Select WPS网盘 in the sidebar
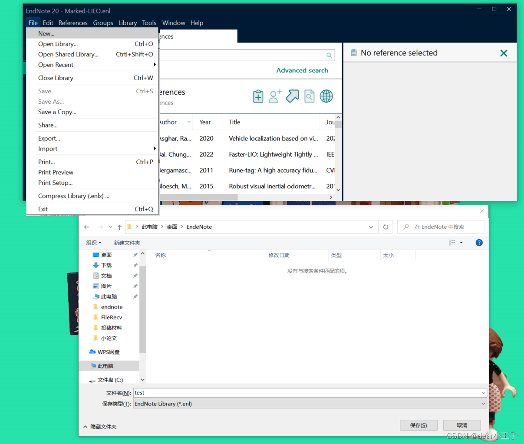This screenshot has height=444, width=524. coord(104,352)
